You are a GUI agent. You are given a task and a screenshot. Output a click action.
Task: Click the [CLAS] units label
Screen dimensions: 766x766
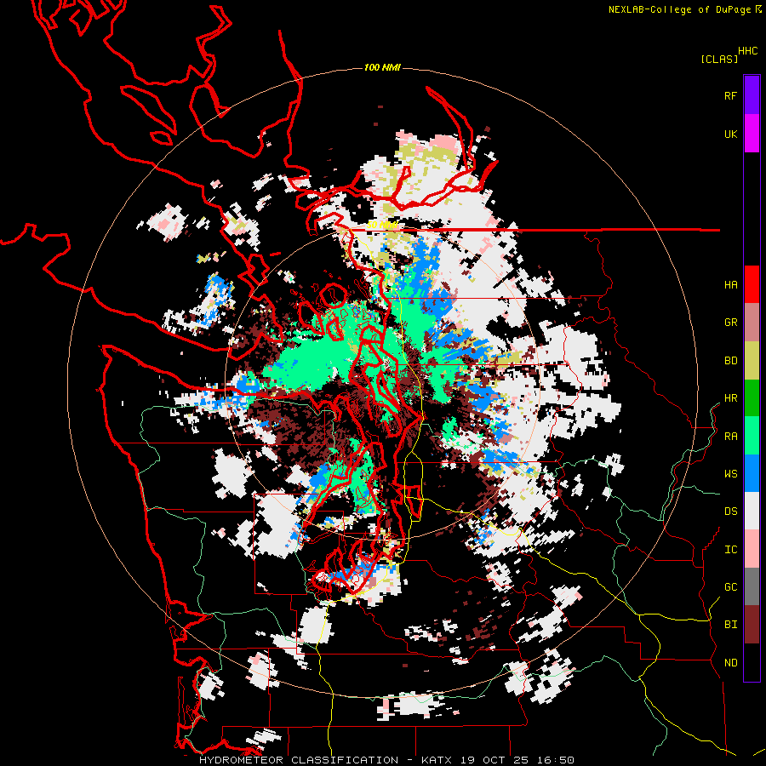point(719,59)
